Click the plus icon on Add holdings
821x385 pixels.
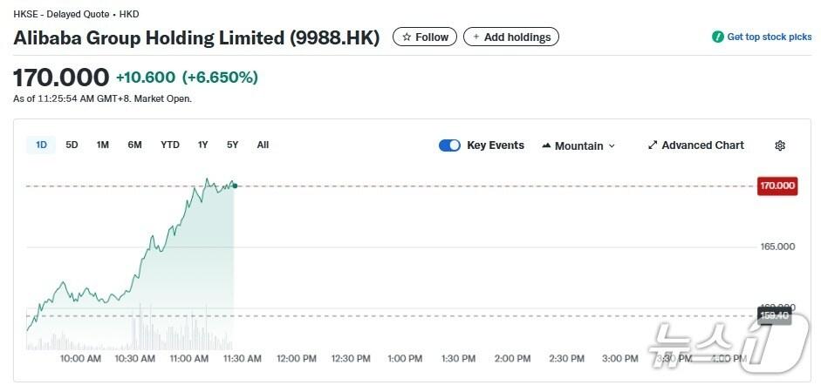pos(475,37)
